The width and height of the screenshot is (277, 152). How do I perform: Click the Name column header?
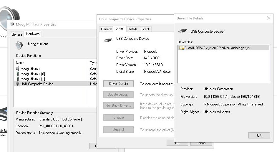(20, 63)
